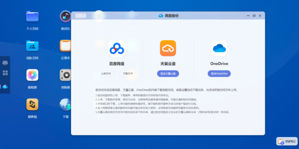
Task: Click the 百度网盘 label text
Action: (117, 64)
